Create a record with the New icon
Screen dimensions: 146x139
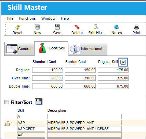click(37, 27)
